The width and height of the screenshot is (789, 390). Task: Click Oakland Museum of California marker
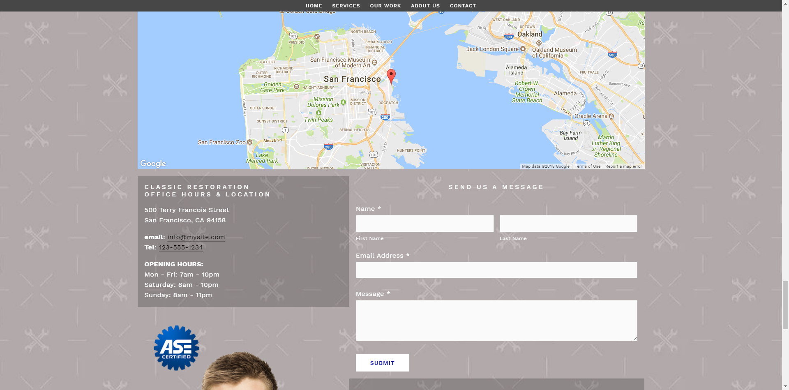click(539, 43)
